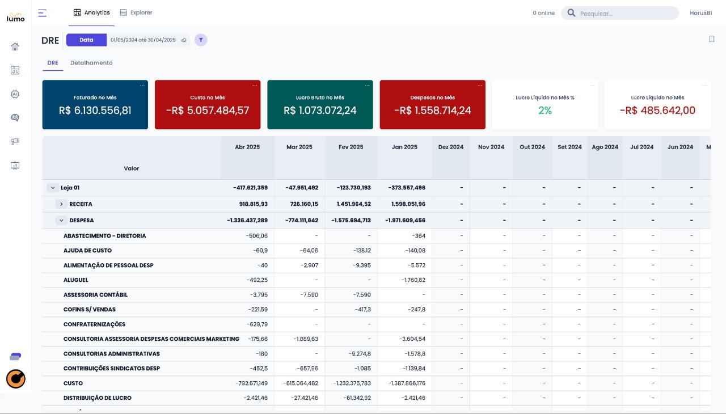Open options menu on Faturado no Mês card
Image resolution: width=726 pixels, height=414 pixels.
(142, 86)
